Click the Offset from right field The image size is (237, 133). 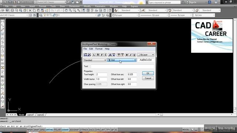point(132,84)
